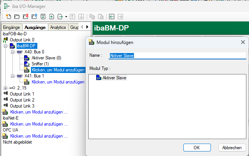Image resolution: width=249 pixels, height=156 pixels.
Task: Click the Name input field in dialog
Action: 177,56
